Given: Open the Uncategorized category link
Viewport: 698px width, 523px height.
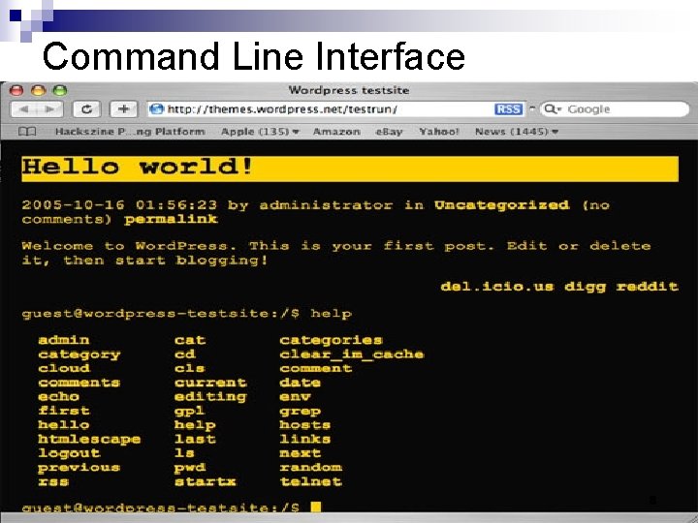Looking at the screenshot, I should (502, 205).
